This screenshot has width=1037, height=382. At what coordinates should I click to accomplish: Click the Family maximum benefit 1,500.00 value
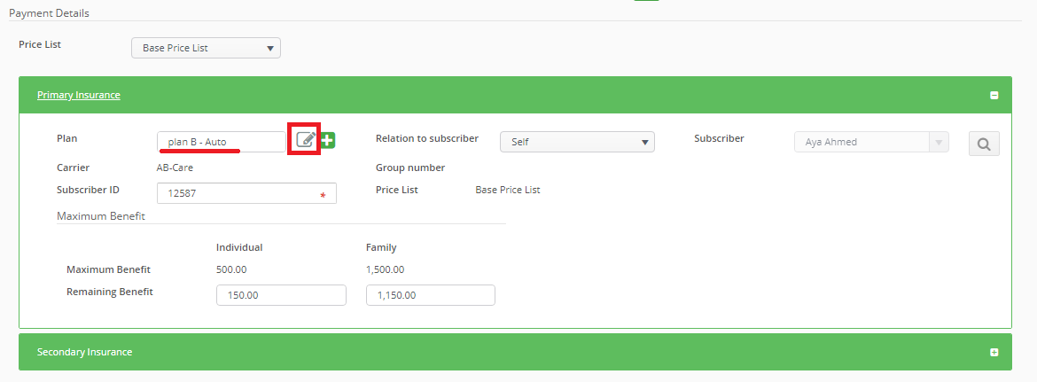click(x=386, y=269)
